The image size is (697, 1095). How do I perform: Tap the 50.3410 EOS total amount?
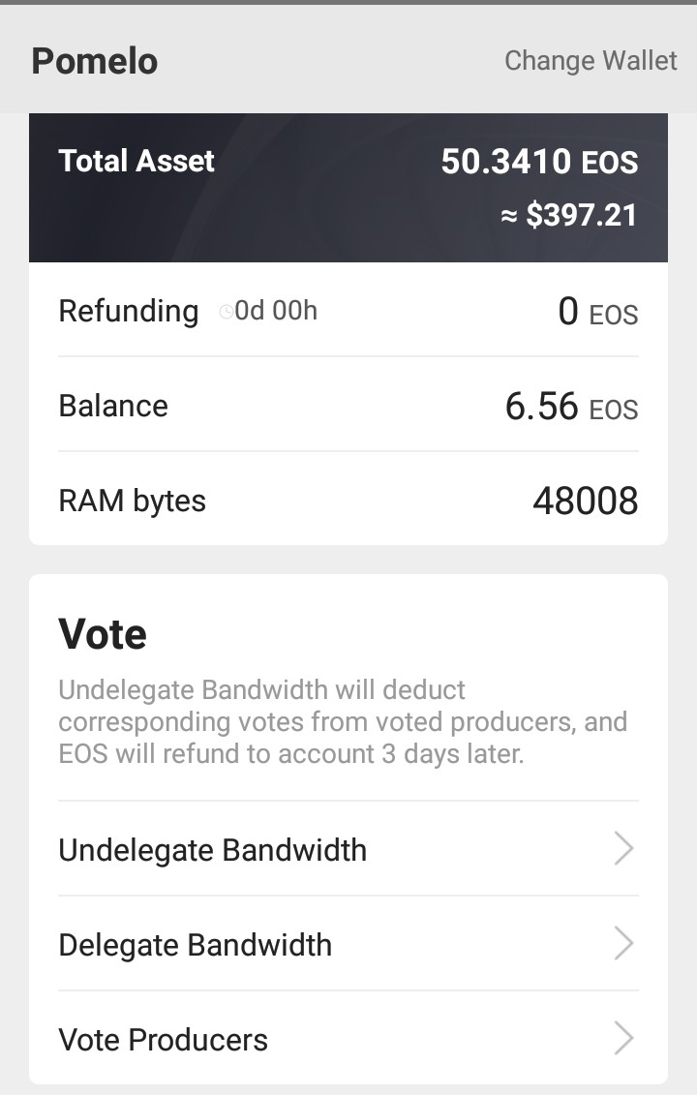point(539,162)
